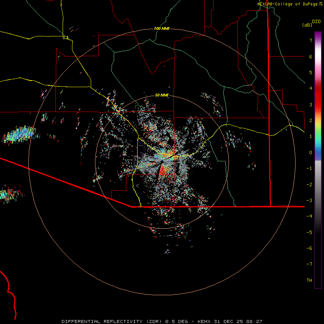324x324 pixels.
Task: Click the 2 value on the scale
Action: [x=311, y=121]
